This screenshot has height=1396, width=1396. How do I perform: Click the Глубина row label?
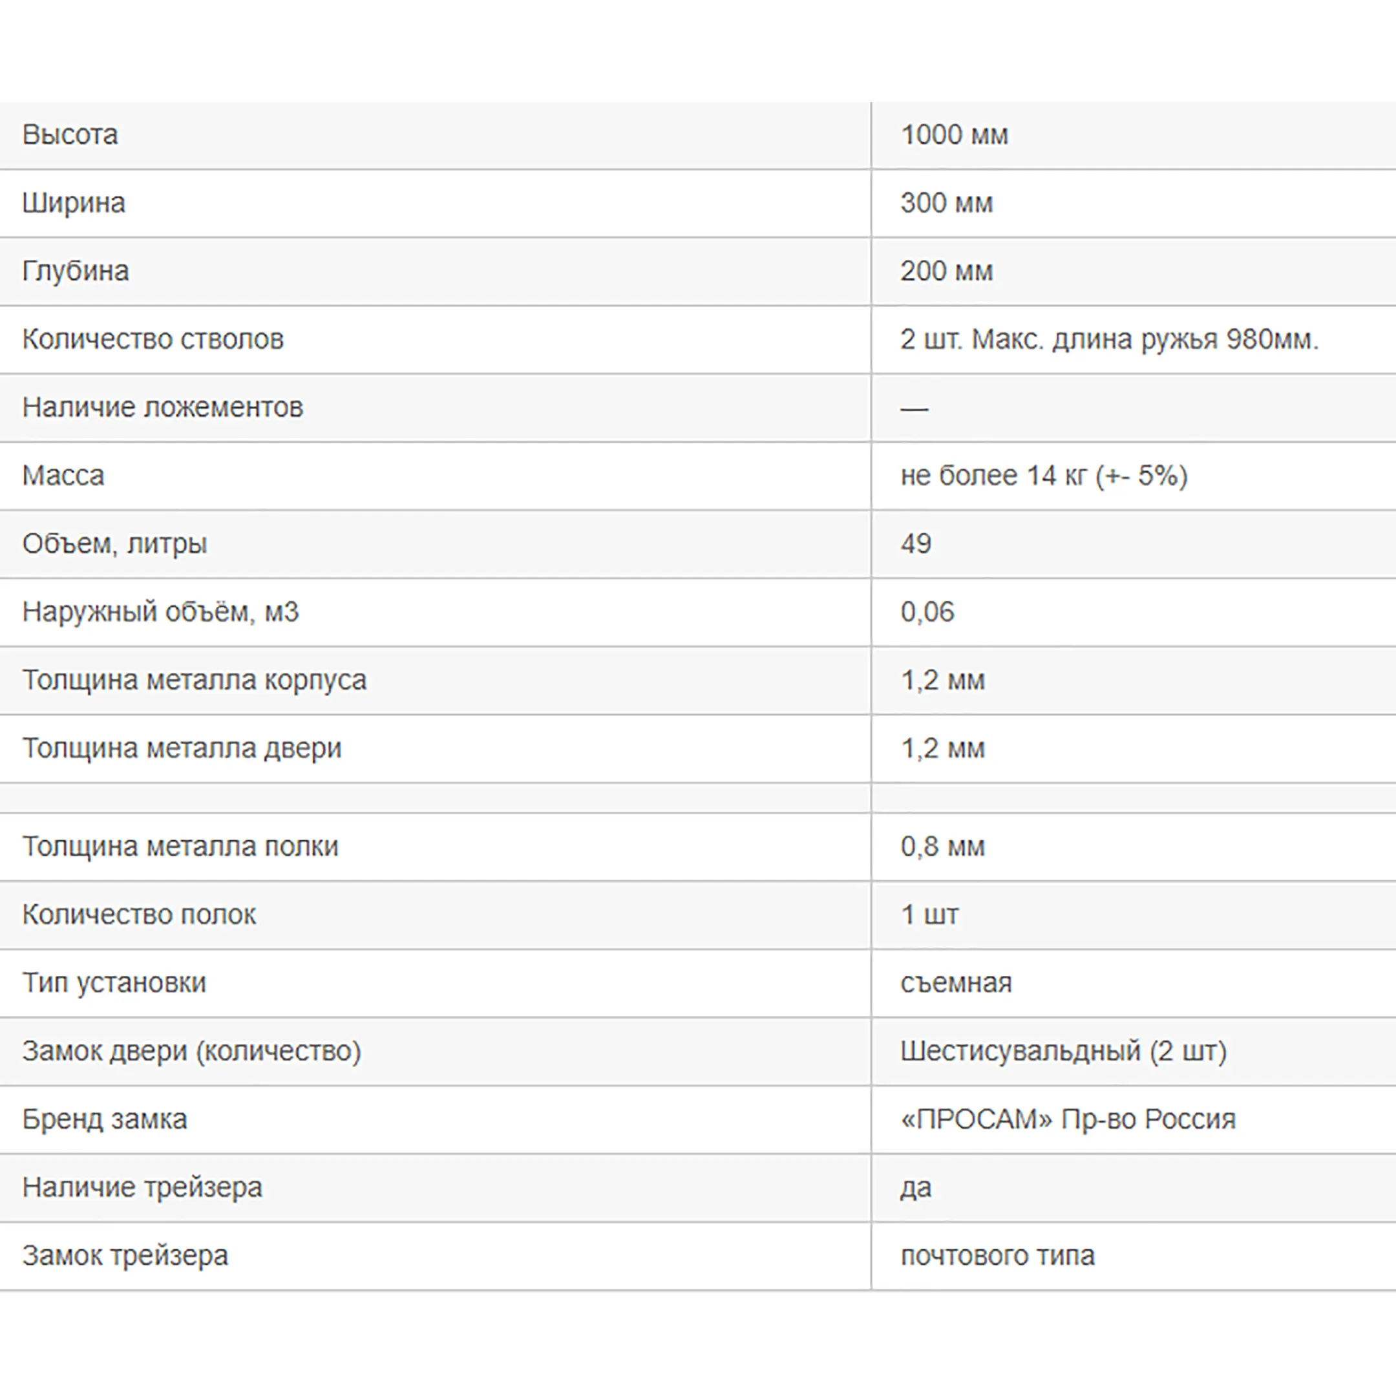[x=76, y=271]
